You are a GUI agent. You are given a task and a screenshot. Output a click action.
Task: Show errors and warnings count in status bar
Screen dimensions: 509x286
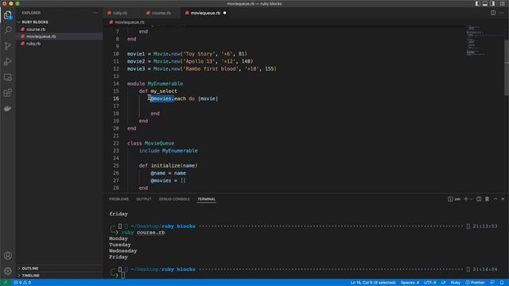22,283
